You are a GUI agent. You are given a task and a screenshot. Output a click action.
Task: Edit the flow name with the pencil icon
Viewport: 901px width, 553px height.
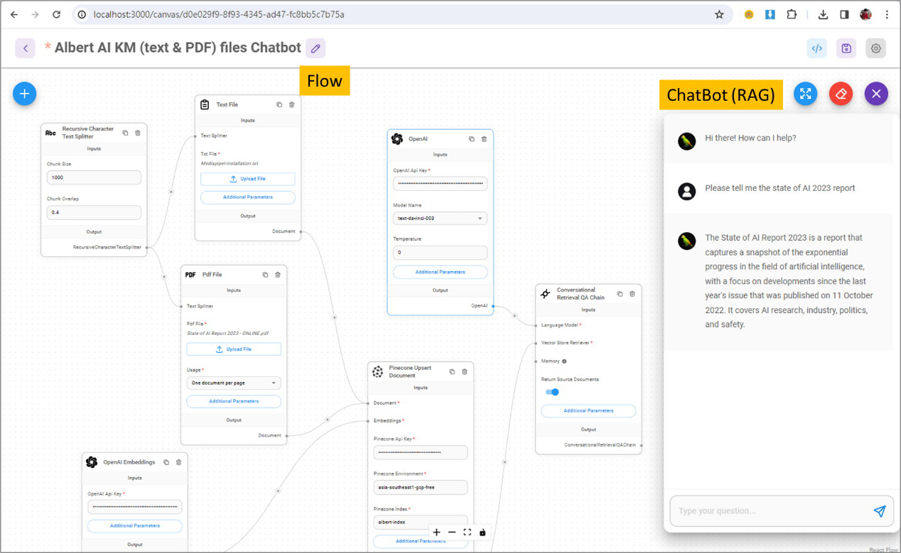[x=316, y=48]
